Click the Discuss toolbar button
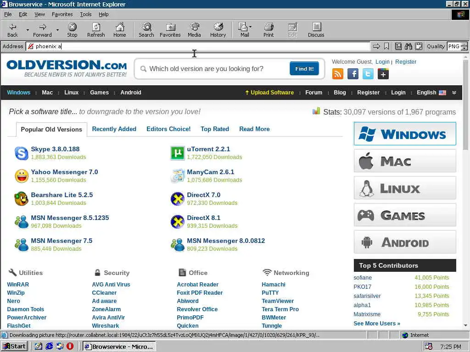This screenshot has width=470, height=352. point(316,30)
